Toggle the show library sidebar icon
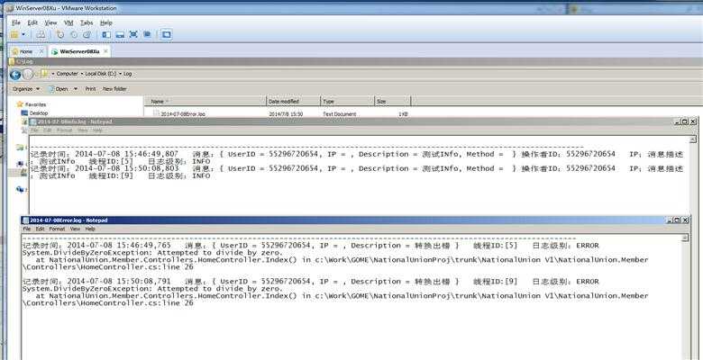703x360 pixels. (x=106, y=34)
